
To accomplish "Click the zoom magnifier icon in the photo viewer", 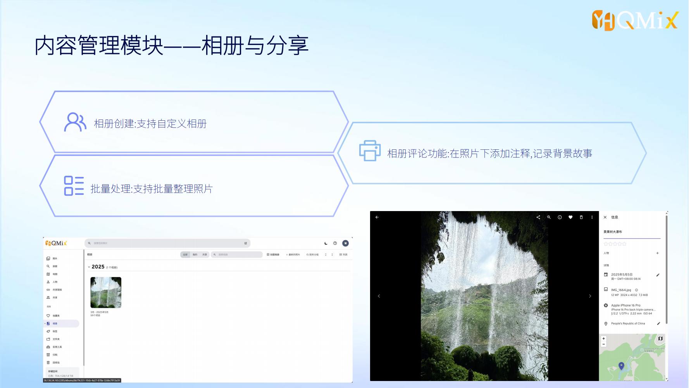I will [x=549, y=217].
